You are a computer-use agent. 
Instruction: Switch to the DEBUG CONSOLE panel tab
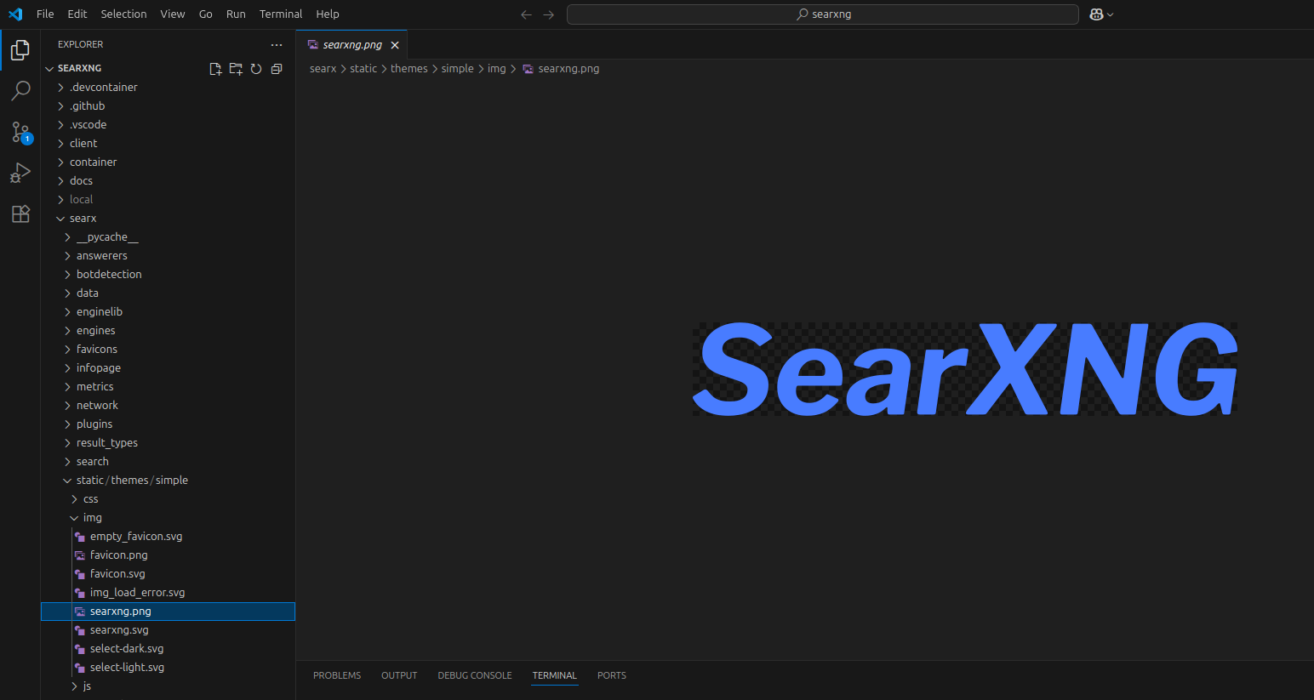point(475,675)
